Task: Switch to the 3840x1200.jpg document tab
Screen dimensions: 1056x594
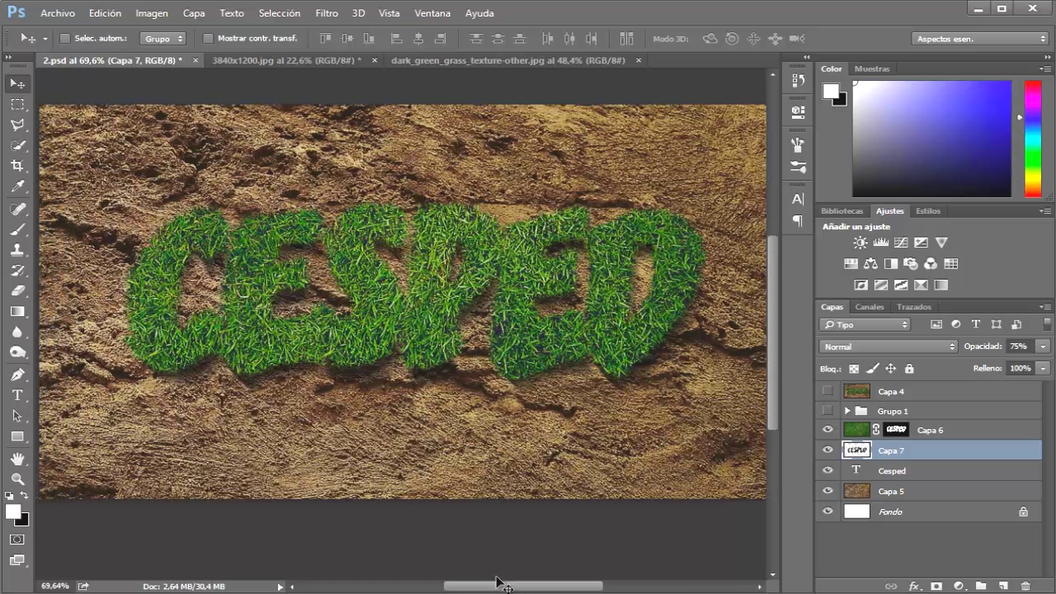Action: point(286,60)
